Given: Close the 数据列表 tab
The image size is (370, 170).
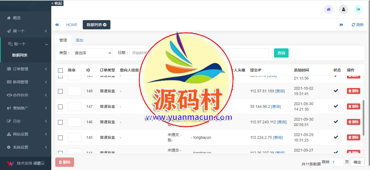Looking at the screenshot, I should click(x=105, y=24).
